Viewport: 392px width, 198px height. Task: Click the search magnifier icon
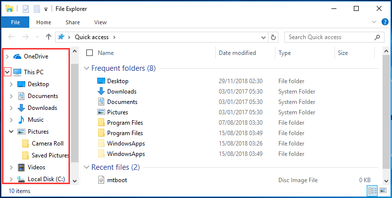click(x=377, y=37)
